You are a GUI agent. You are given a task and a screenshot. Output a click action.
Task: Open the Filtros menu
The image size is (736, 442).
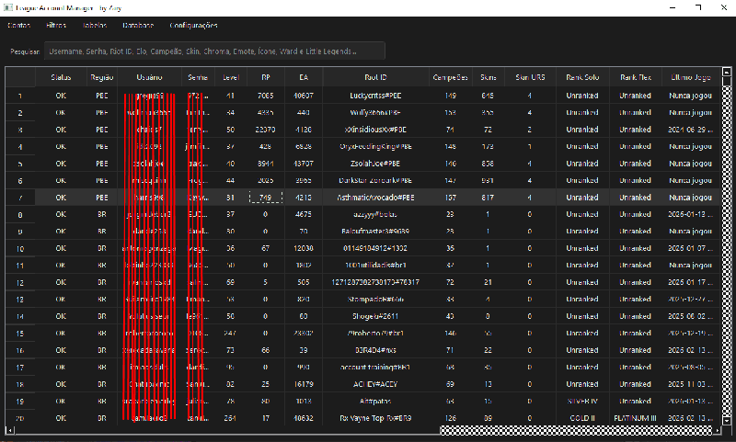[x=56, y=26]
